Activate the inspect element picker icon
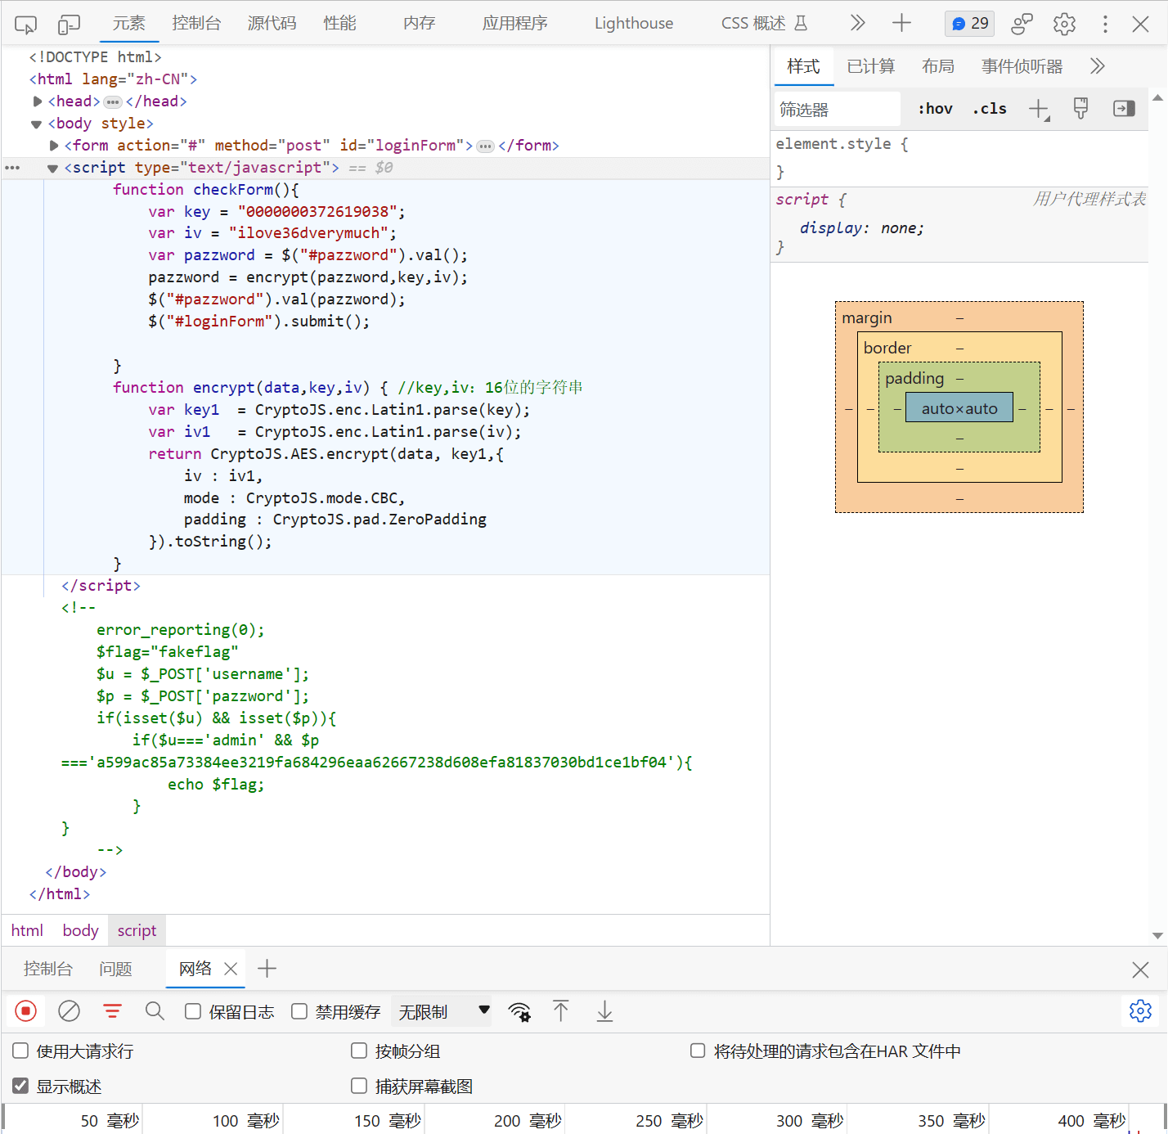The height and width of the screenshot is (1134, 1168). tap(25, 25)
